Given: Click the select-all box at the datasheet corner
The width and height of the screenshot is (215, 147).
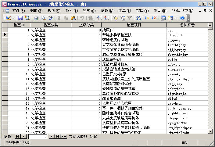Looking at the screenshot, I should click(5, 25).
